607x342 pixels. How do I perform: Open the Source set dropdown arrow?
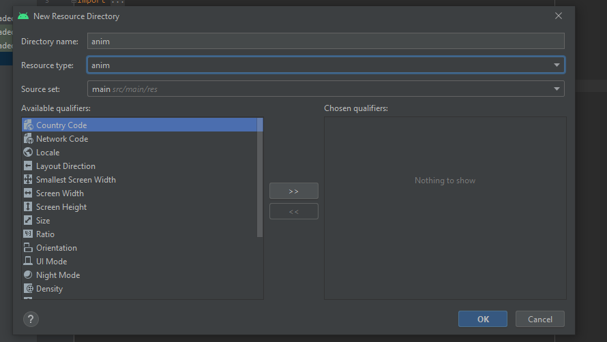(557, 89)
